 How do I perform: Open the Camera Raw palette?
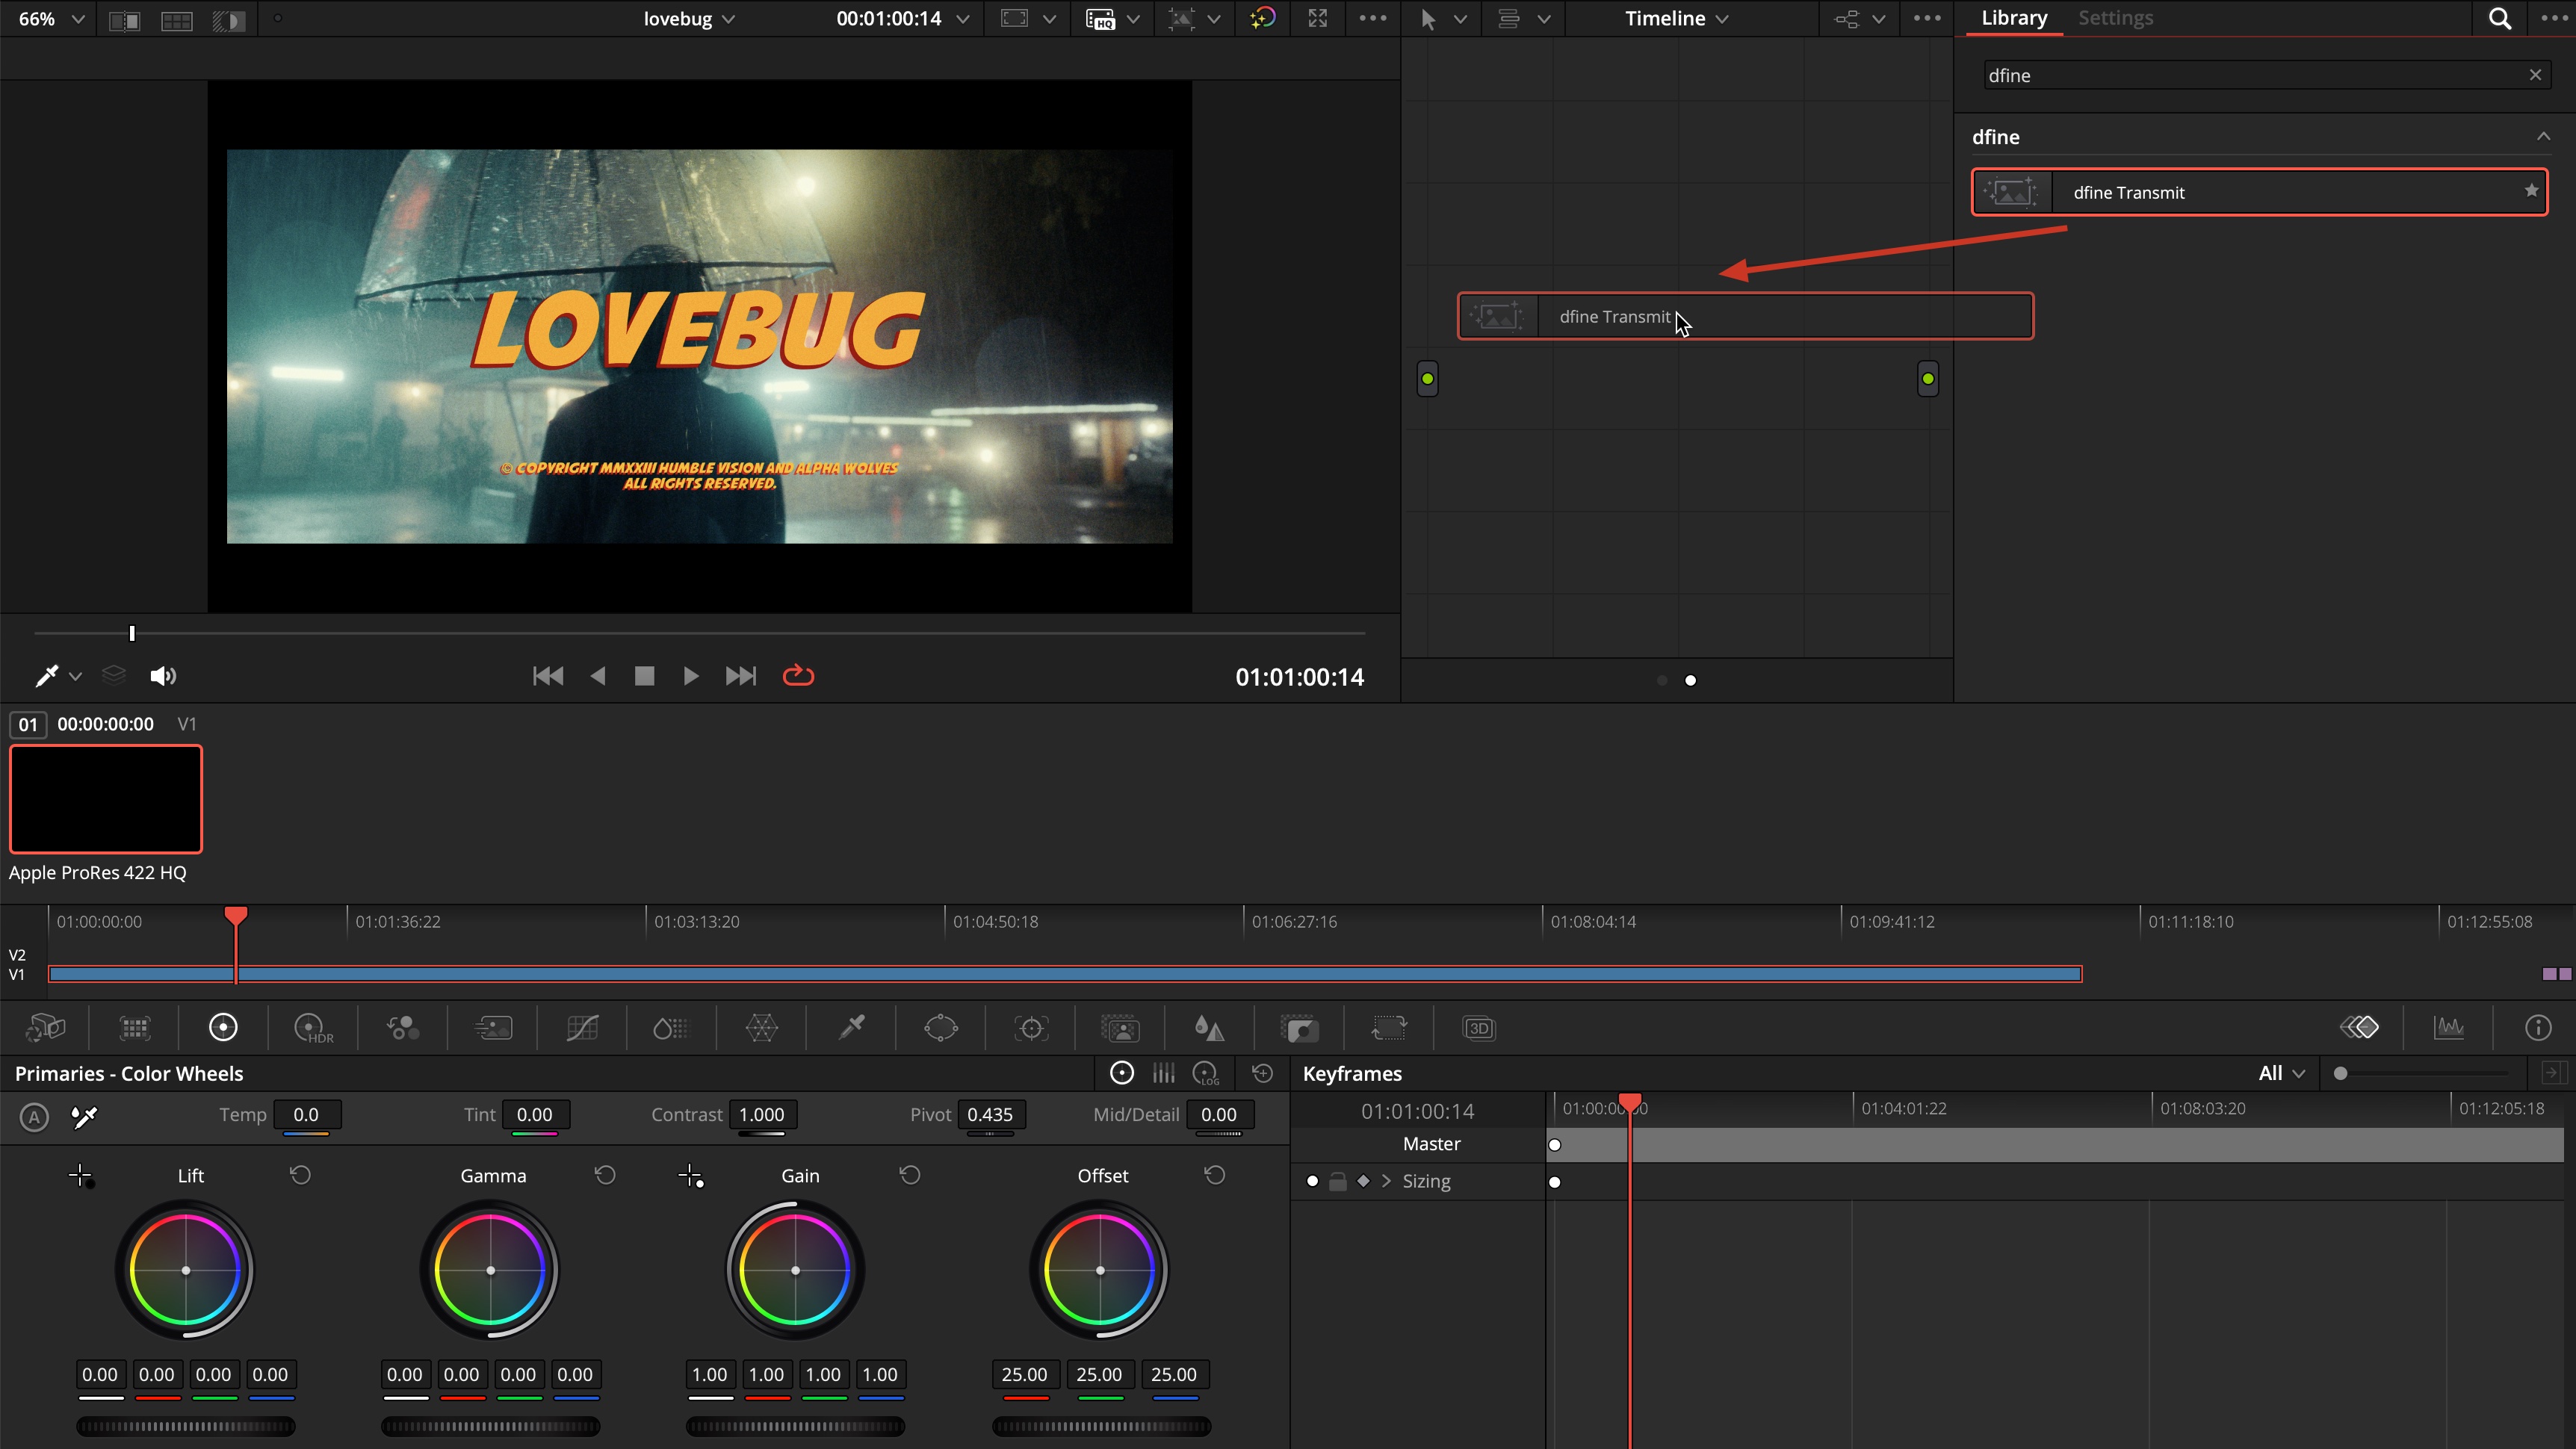point(45,1028)
